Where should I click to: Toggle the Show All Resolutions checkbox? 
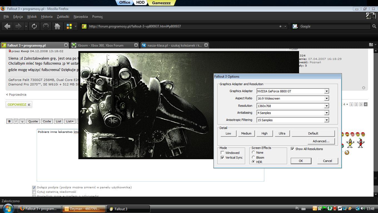click(x=292, y=149)
